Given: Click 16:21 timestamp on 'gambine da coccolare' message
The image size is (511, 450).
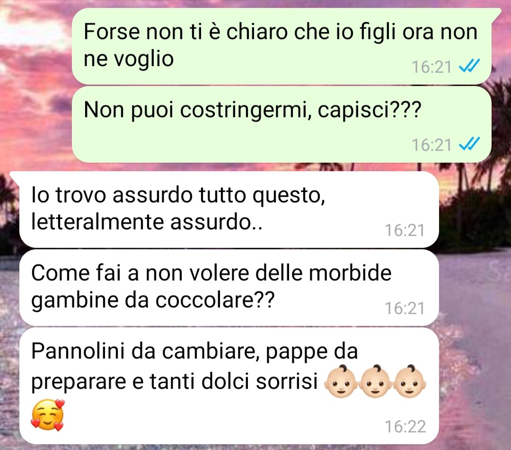Looking at the screenshot, I should [405, 308].
